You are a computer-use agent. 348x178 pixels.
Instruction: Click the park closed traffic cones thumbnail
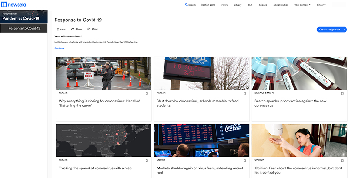tap(104, 73)
